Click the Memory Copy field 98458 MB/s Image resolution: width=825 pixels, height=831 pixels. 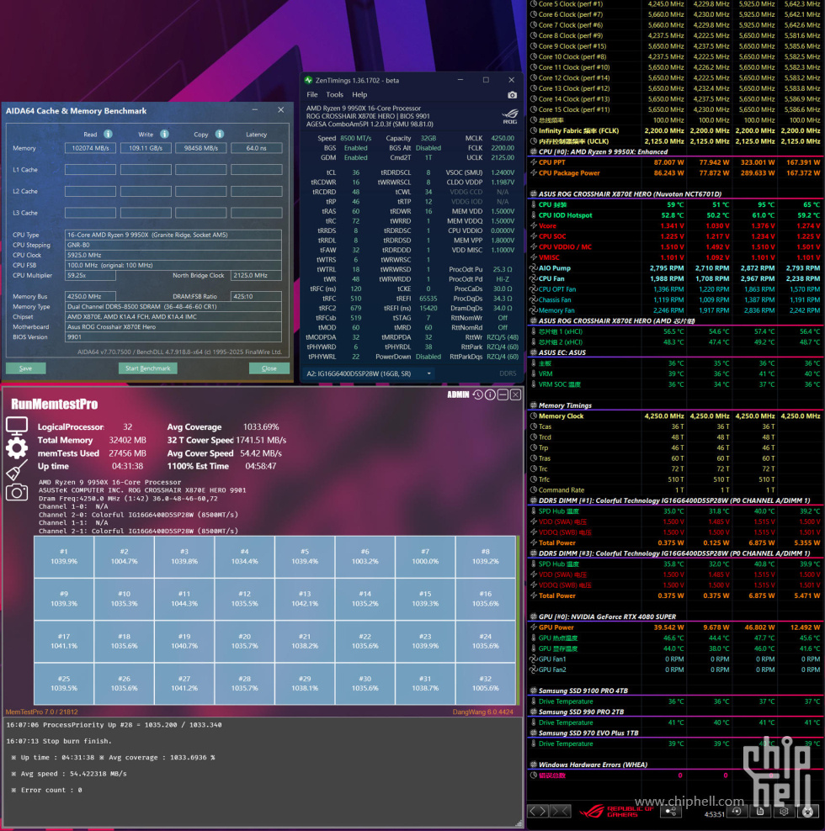click(x=201, y=148)
